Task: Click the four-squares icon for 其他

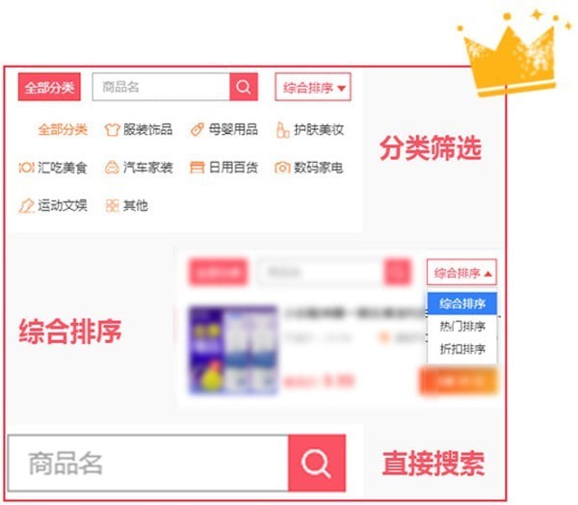Action: coord(112,206)
